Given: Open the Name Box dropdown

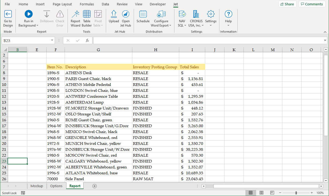Looking at the screenshot, I should 52,40.
